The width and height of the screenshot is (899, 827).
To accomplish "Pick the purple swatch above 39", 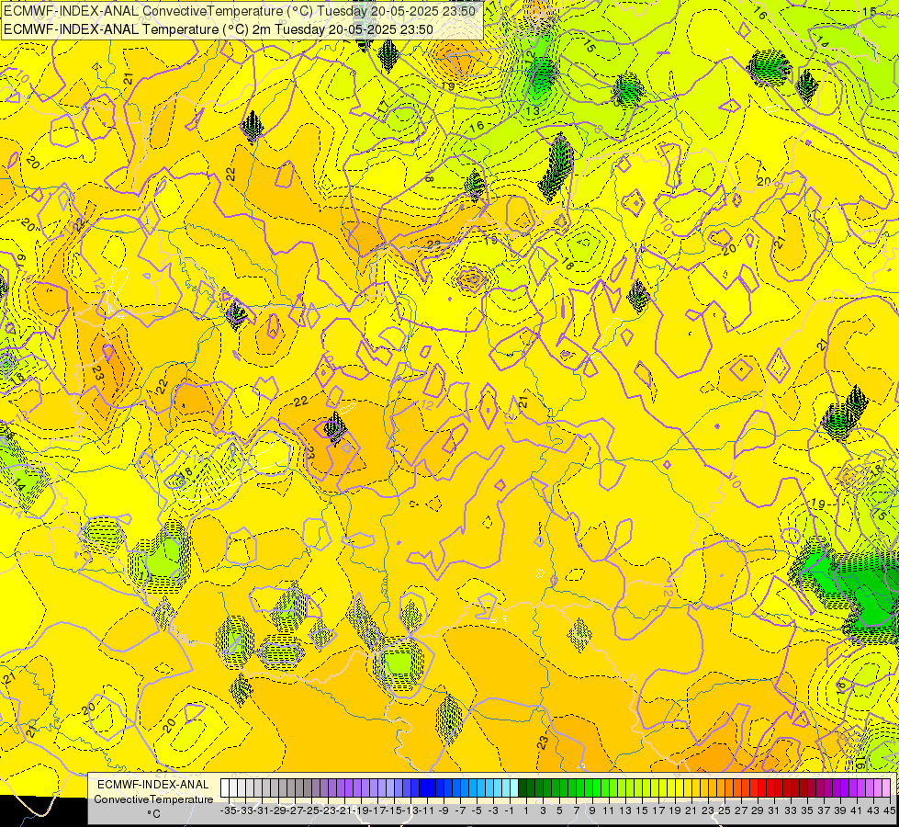I will click(837, 787).
